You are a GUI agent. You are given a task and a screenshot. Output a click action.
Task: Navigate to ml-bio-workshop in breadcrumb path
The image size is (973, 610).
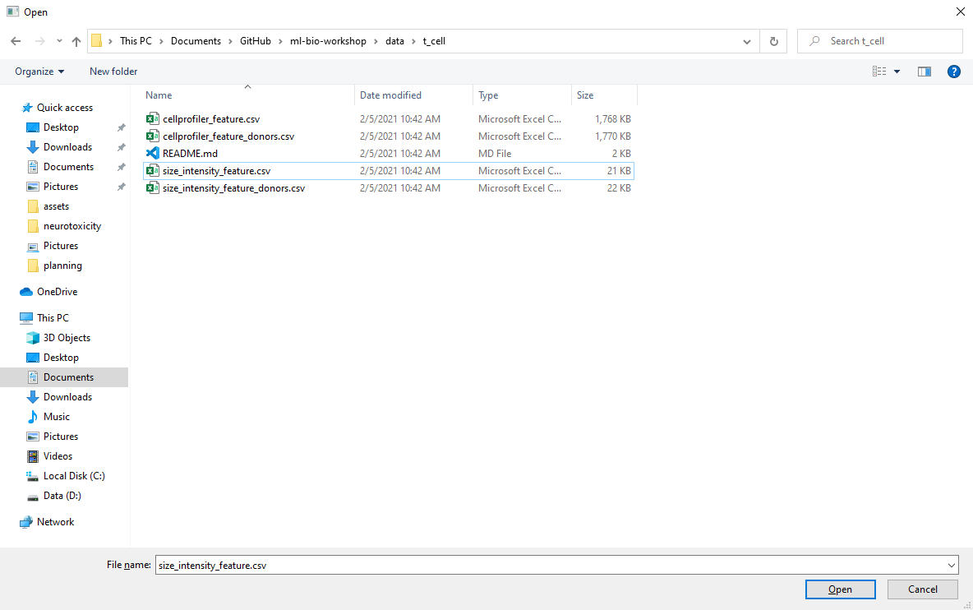[x=328, y=41]
